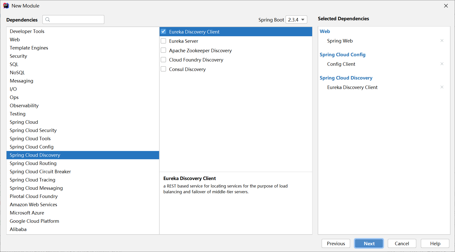Select the I/O category
The width and height of the screenshot is (455, 252).
point(83,89)
